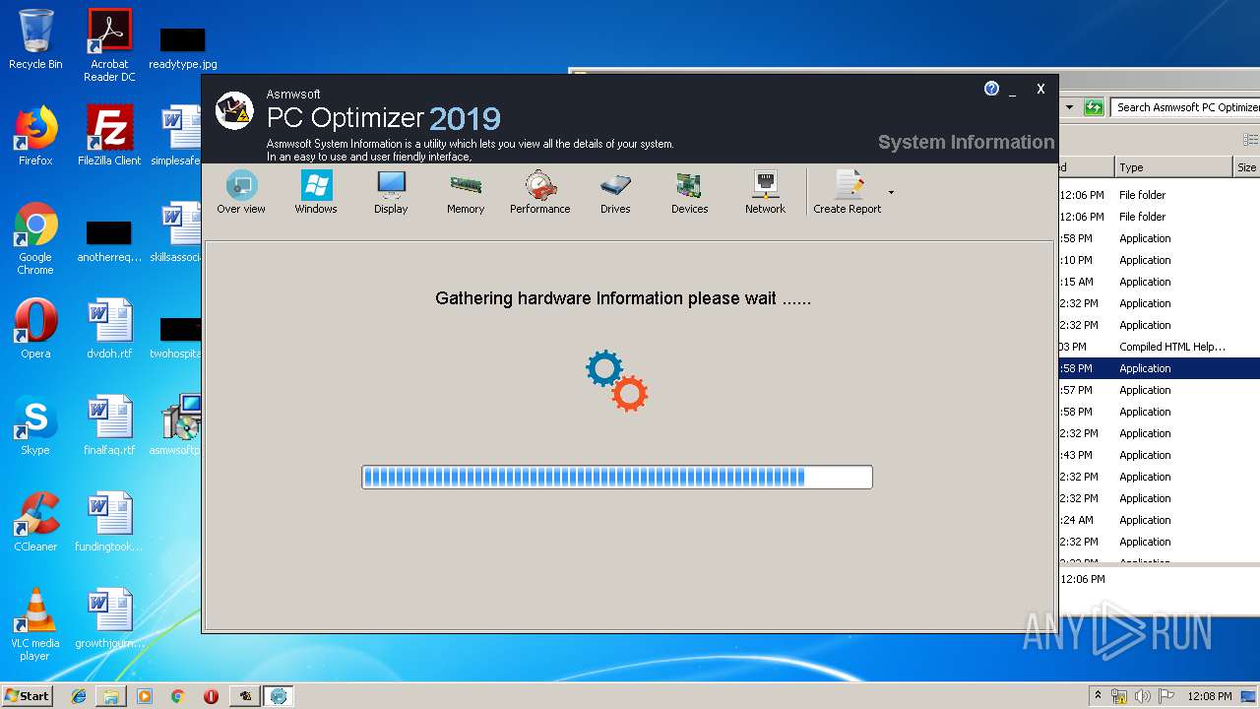The width and height of the screenshot is (1260, 709).
Task: Sort Explorer files by the Type column
Action: [x=1173, y=167]
